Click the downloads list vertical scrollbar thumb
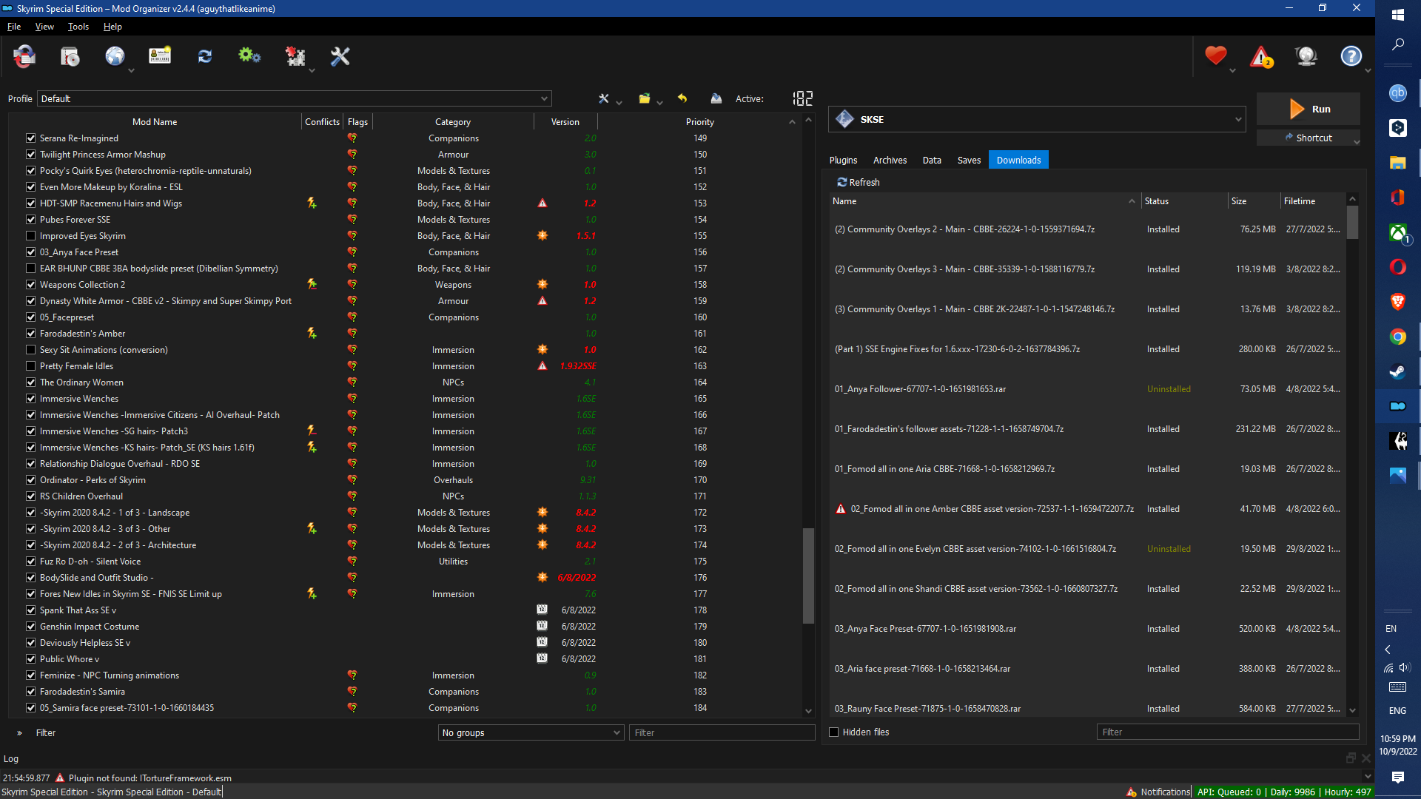 tap(1352, 222)
